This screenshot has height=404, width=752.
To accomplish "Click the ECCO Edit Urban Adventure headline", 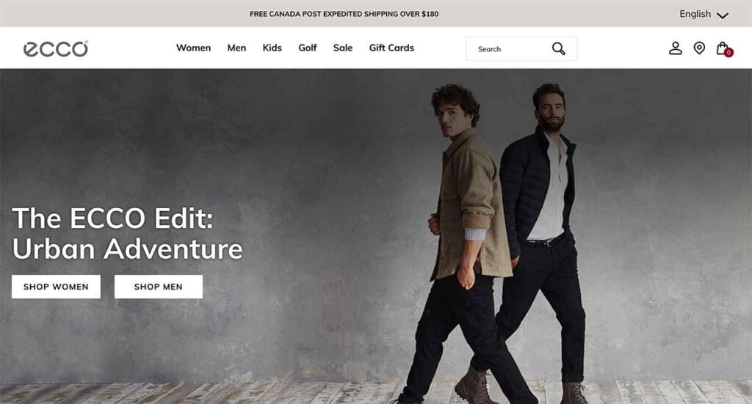I will (x=128, y=234).
